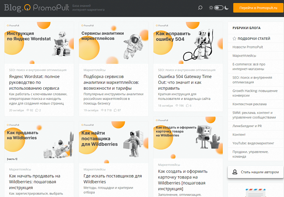This screenshot has height=197, width=284.
Task: Click the person icon in 'Стать нашим автором'
Action: click(x=235, y=172)
